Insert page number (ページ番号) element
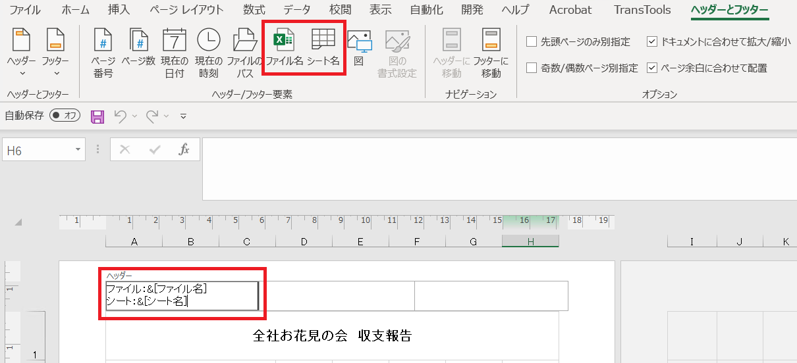This screenshot has height=363, width=797. (x=103, y=53)
